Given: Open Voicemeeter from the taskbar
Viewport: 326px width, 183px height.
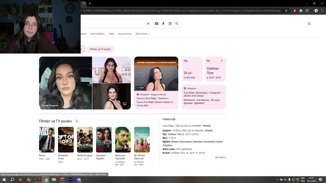Looking at the screenshot, I should (62, 180).
